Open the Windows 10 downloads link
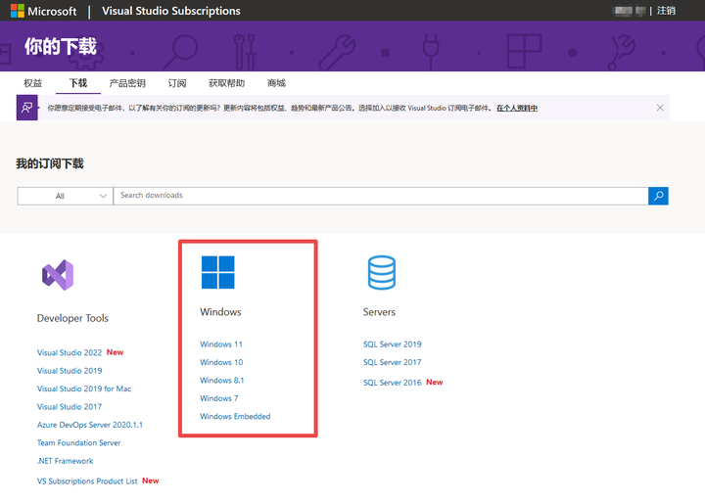705x503 pixels. point(221,362)
